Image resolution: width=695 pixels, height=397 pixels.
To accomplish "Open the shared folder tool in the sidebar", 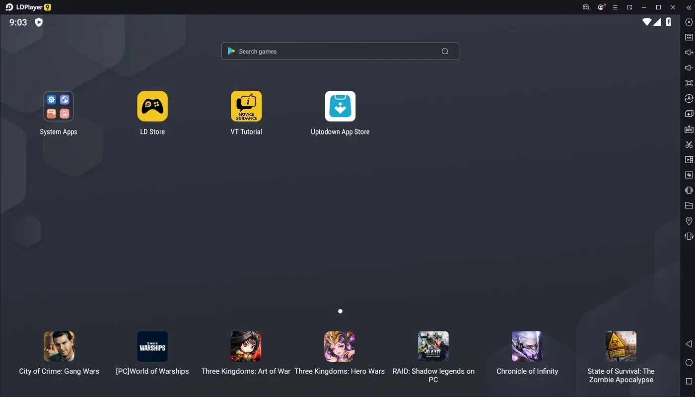I will pos(689,205).
